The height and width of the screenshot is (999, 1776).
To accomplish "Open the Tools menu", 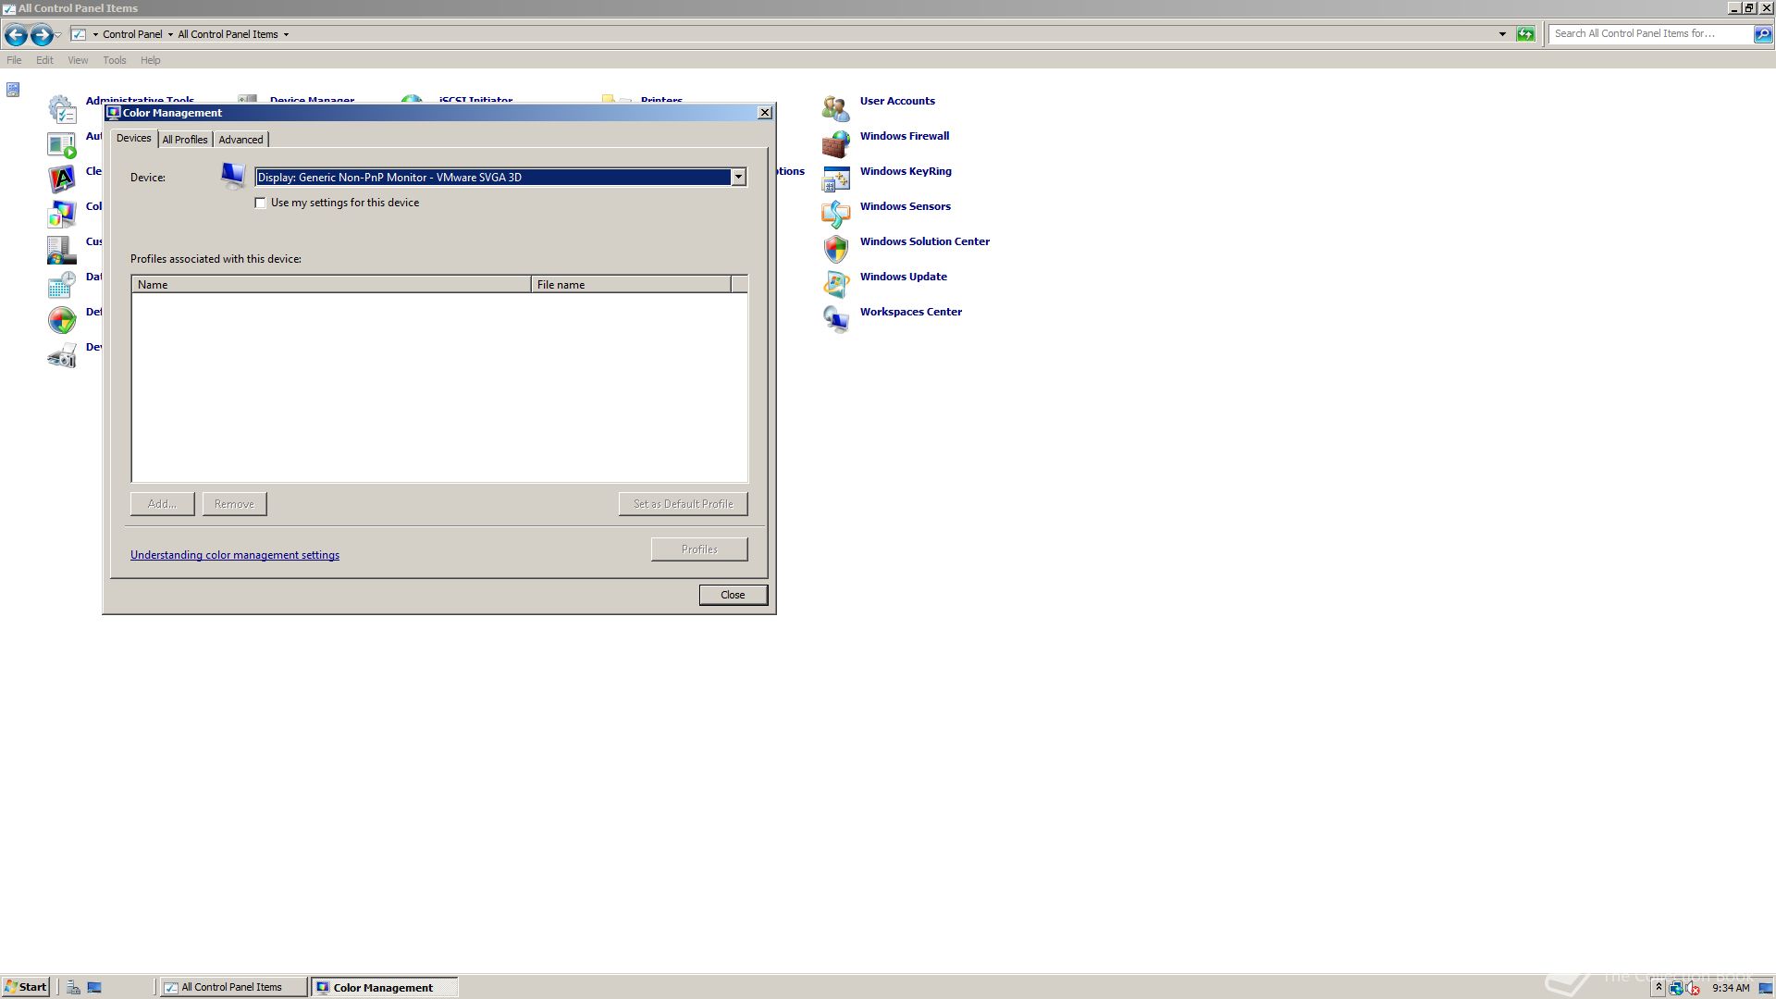I will 115,60.
